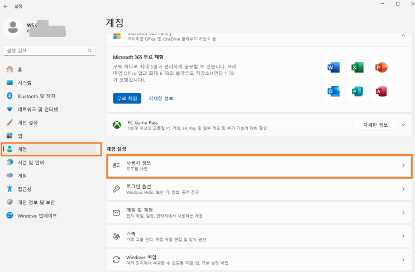
Task: Open 개인 설정 in the sidebar
Action: [x=49, y=122]
